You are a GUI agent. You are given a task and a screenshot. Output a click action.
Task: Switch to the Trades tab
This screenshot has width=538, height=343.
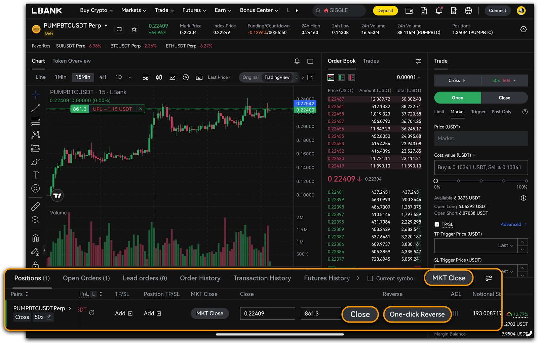click(371, 61)
